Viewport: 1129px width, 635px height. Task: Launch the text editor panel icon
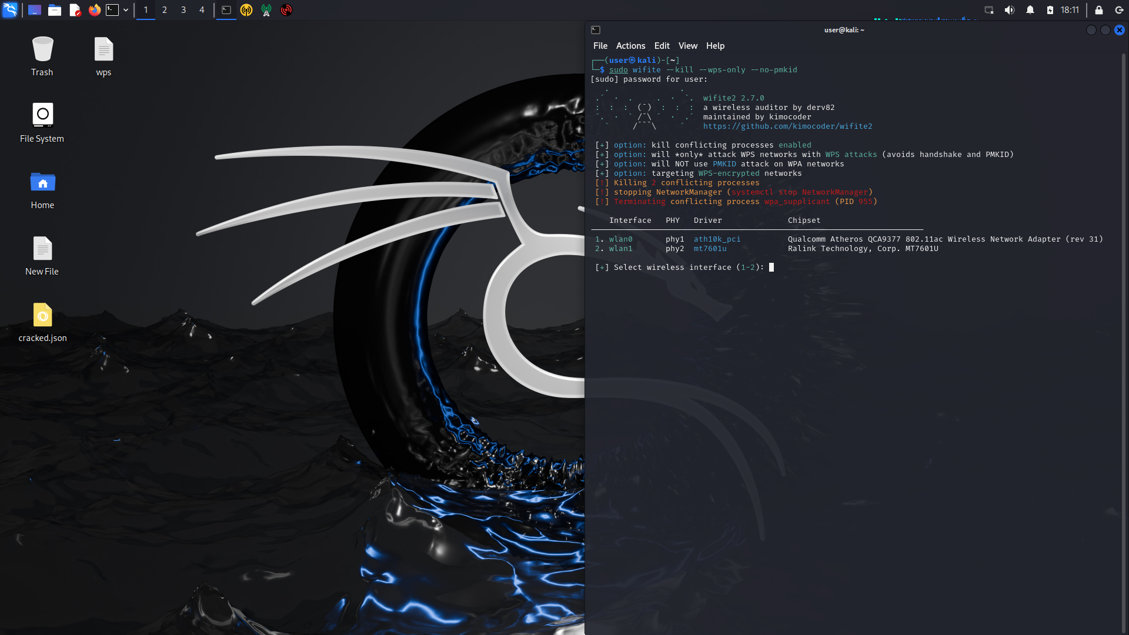tap(75, 10)
